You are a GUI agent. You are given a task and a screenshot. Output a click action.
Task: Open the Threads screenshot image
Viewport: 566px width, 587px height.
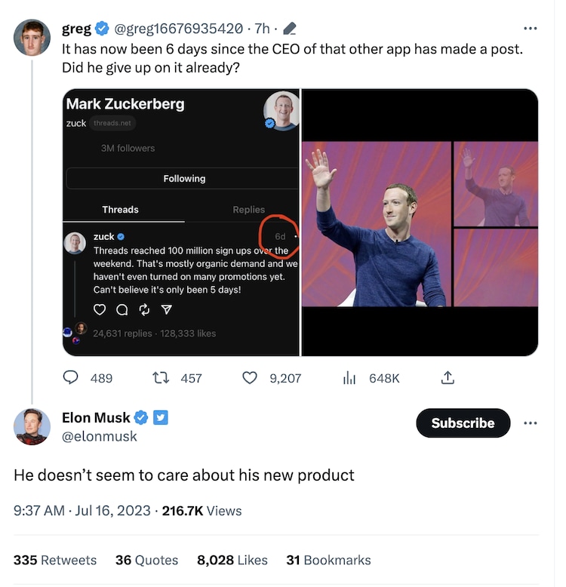tap(181, 223)
